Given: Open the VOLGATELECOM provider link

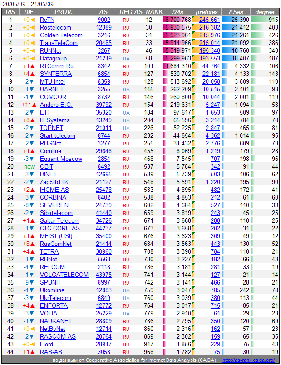Looking at the screenshot, I should click(64, 275).
